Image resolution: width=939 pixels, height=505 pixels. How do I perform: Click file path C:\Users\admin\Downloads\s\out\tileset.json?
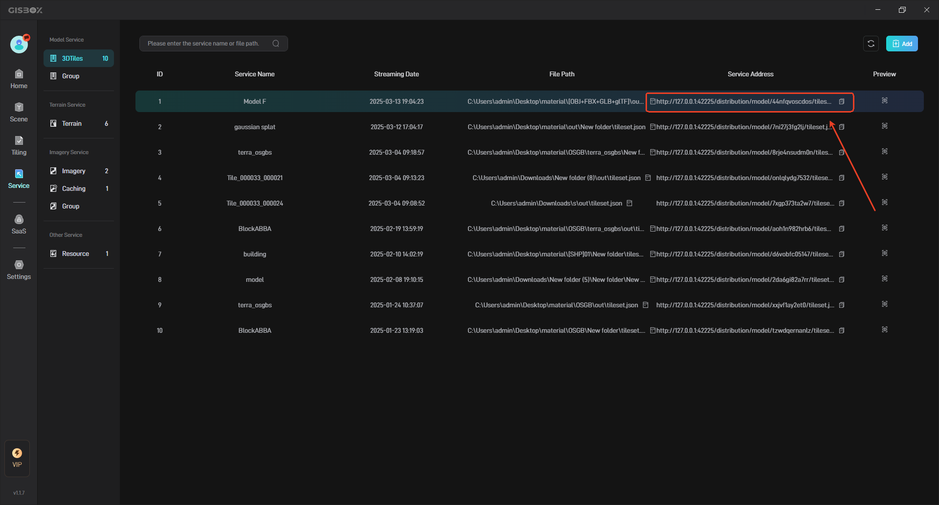(557, 203)
